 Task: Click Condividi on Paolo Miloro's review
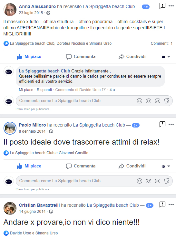click(x=132, y=166)
